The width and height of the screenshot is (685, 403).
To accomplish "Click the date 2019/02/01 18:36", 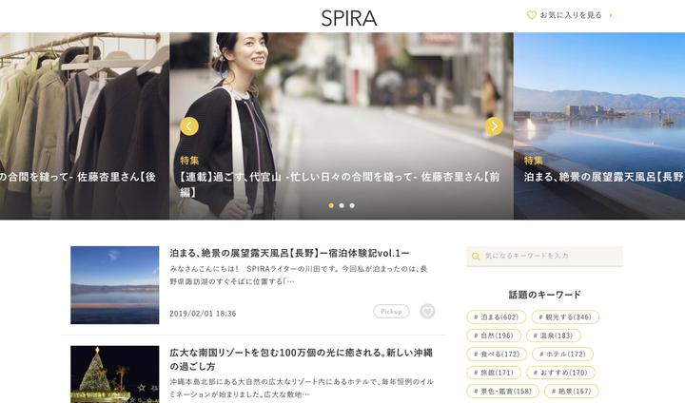I will tap(203, 314).
